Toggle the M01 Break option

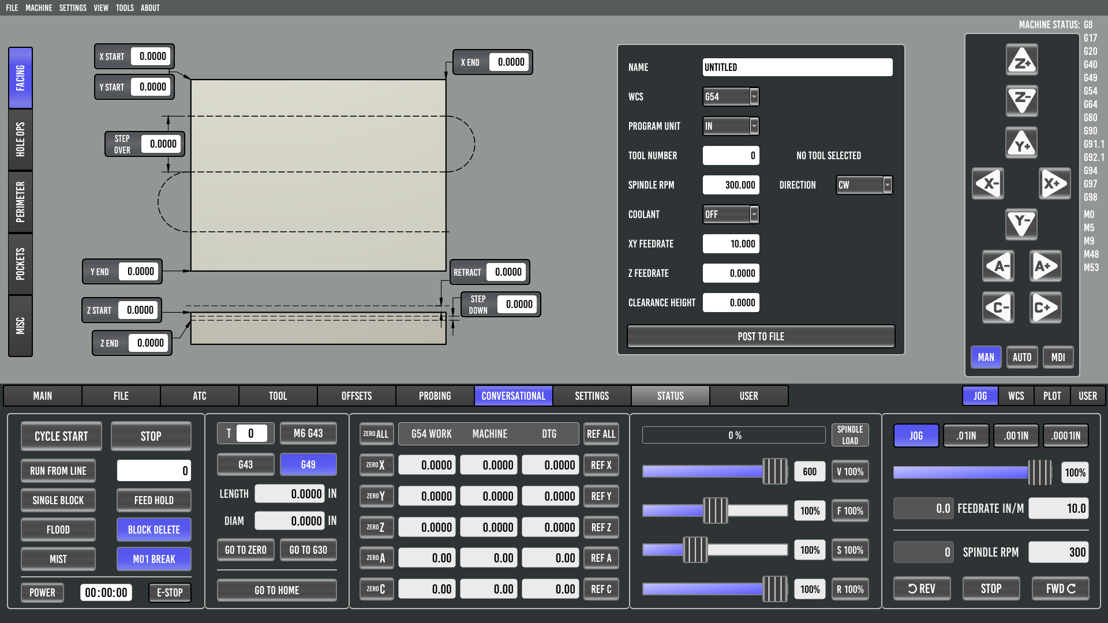point(154,559)
